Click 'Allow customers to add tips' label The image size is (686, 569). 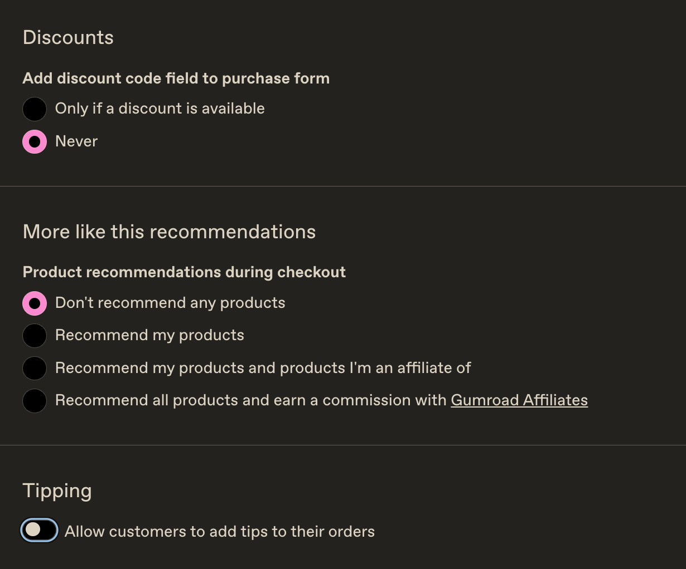pyautogui.click(x=220, y=531)
